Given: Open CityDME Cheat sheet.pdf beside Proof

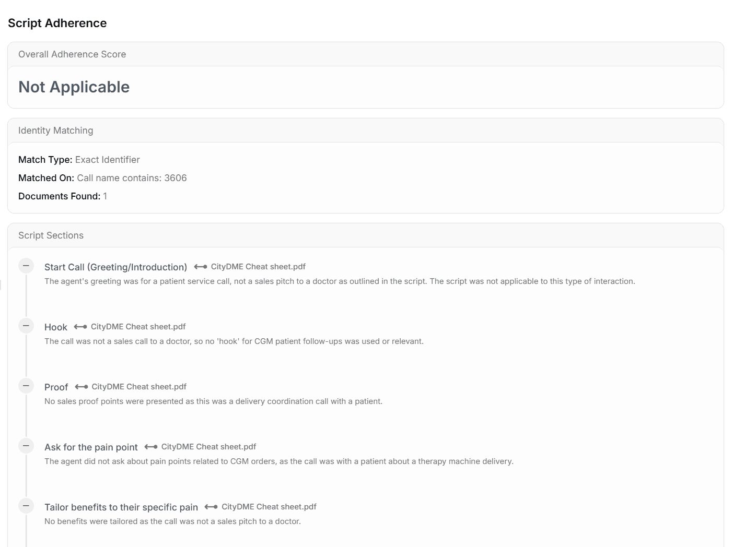Looking at the screenshot, I should 139,387.
